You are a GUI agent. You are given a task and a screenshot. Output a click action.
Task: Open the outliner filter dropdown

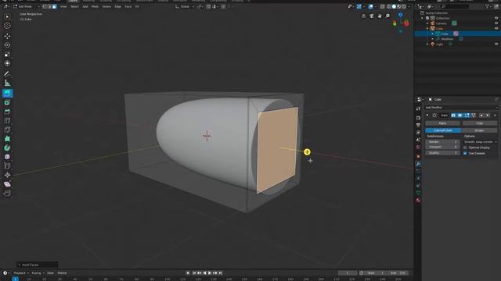[x=488, y=6]
